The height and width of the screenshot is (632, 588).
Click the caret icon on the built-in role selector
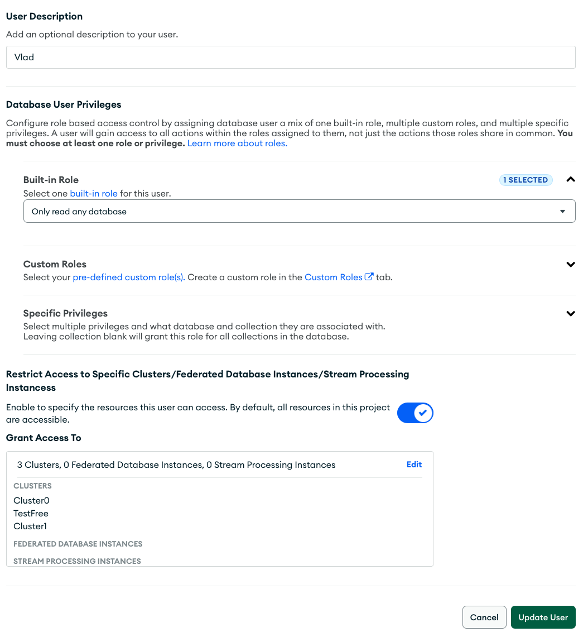(563, 211)
